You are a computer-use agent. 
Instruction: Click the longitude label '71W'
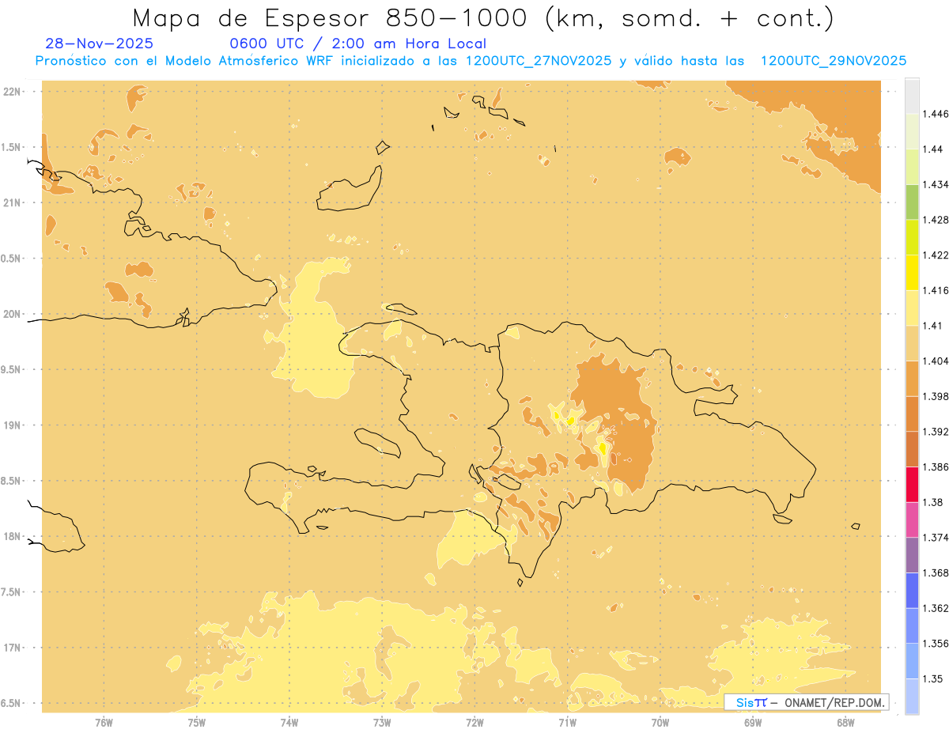coord(567,721)
